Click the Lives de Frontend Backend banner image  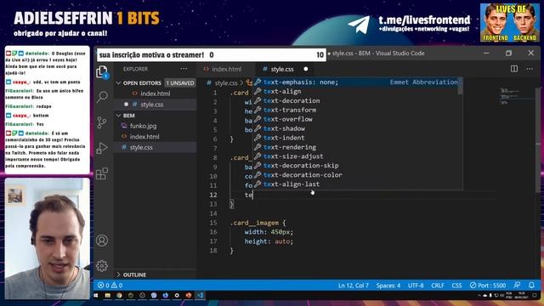(x=510, y=23)
